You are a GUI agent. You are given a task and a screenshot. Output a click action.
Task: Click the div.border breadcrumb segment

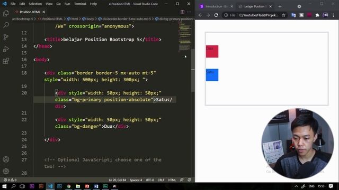click(124, 19)
